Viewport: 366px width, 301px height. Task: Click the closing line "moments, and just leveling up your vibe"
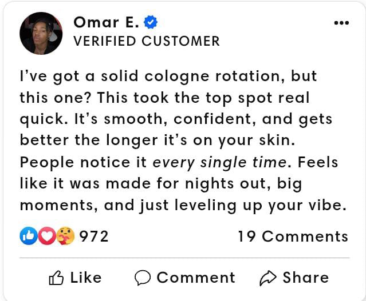(183, 206)
